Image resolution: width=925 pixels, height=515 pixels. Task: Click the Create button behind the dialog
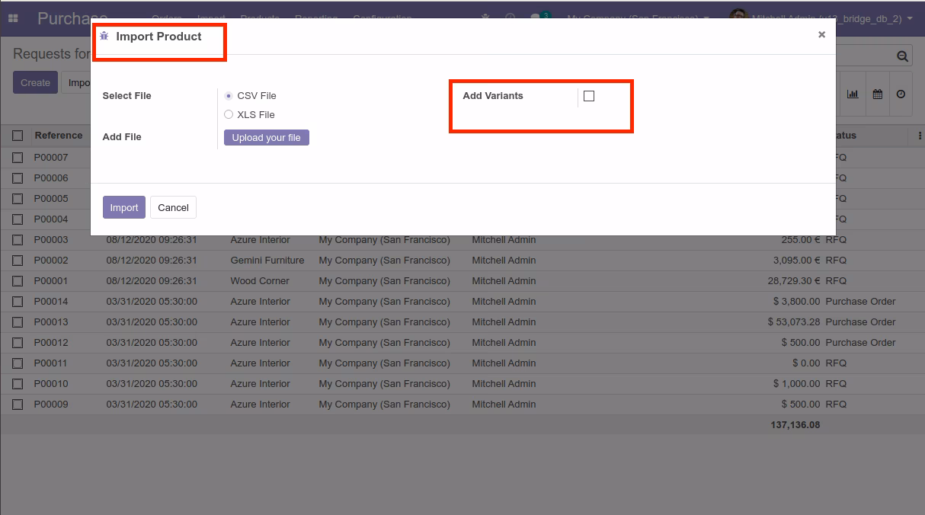35,83
